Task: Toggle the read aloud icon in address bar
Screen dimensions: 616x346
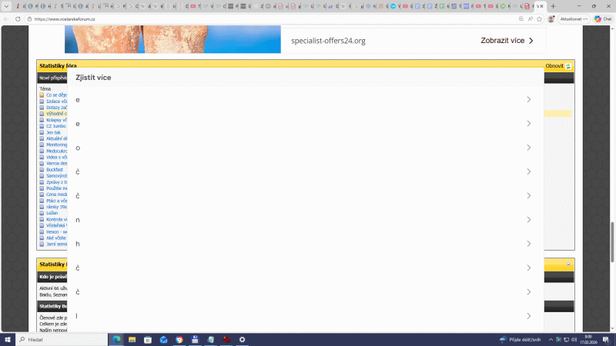Action: coord(531,18)
